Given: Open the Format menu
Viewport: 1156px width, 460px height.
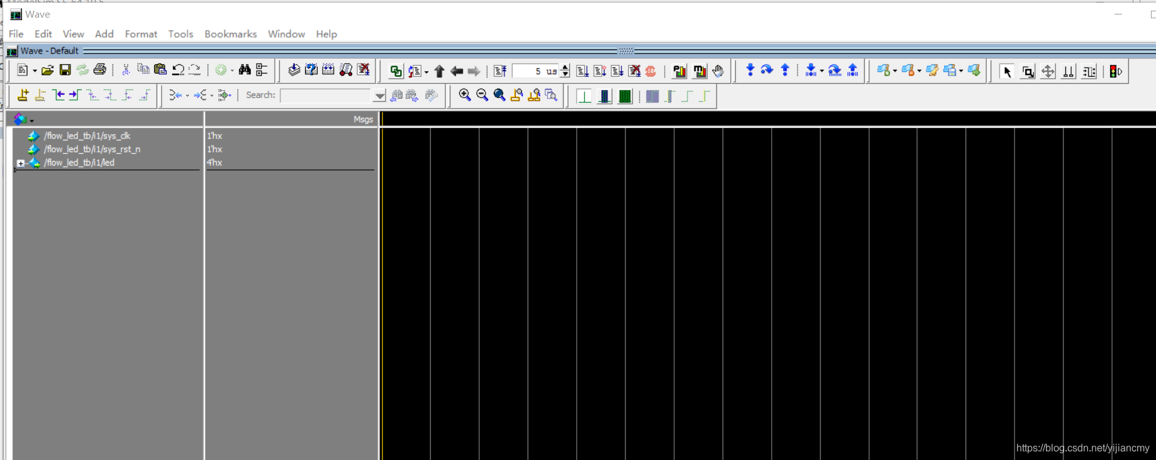Looking at the screenshot, I should click(x=141, y=34).
